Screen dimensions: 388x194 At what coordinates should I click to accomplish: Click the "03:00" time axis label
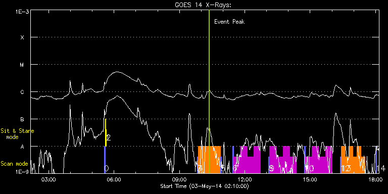pos(48,180)
